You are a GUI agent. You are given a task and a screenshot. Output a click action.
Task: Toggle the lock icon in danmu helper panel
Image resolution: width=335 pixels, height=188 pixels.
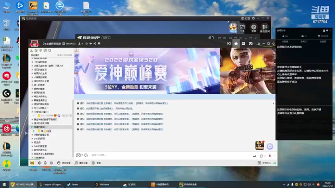(x=324, y=30)
